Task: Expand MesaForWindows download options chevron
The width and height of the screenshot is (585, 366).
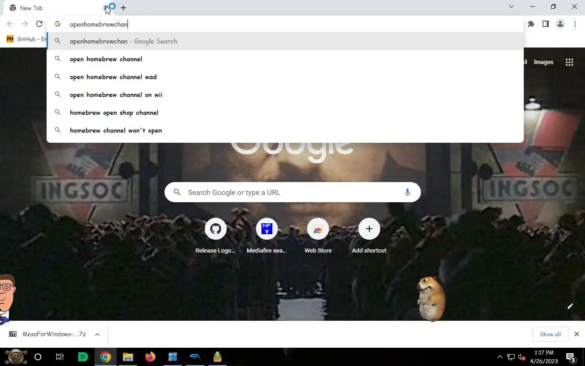Action: tap(97, 334)
